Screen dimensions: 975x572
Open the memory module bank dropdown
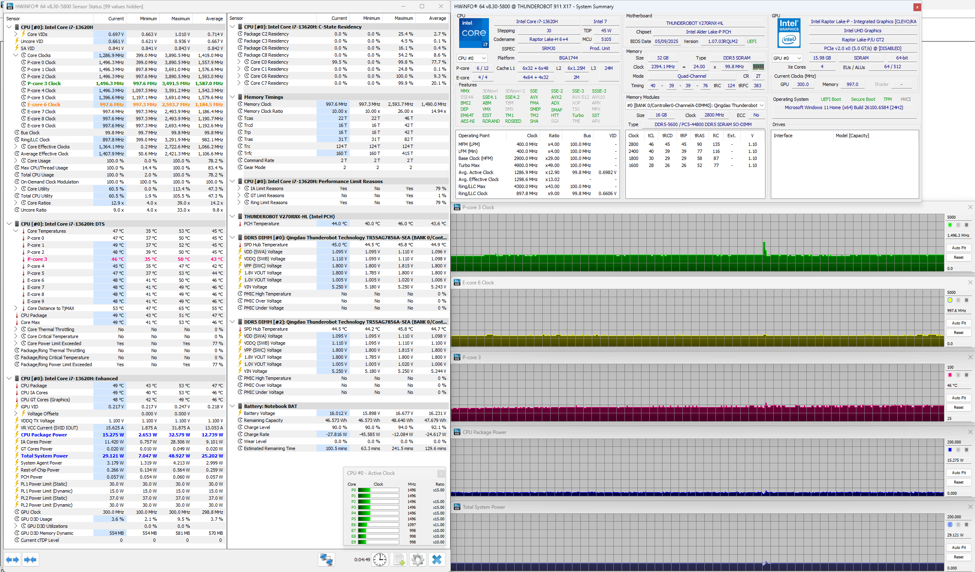[x=695, y=105]
